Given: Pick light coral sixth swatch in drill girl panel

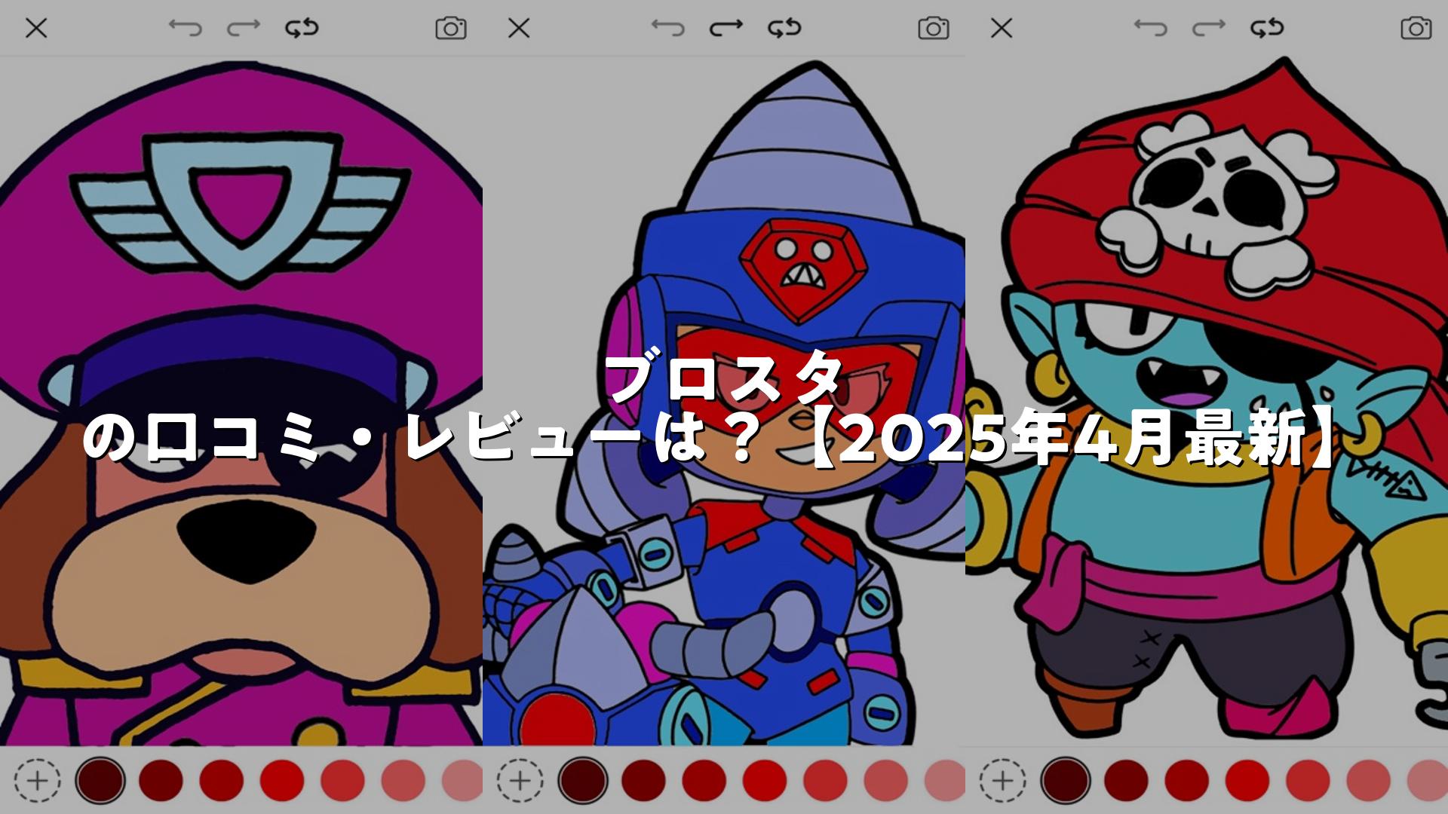Looking at the screenshot, I should click(885, 780).
